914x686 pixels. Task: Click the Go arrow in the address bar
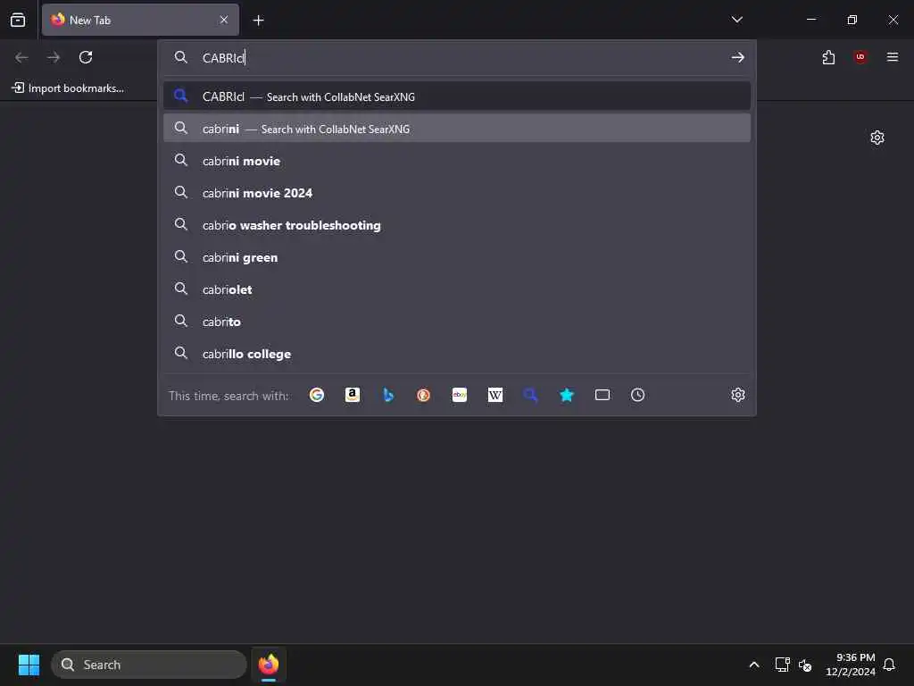click(738, 57)
